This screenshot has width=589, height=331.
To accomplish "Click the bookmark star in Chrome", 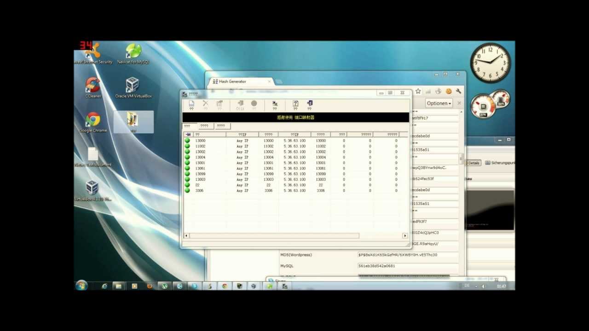I will [x=418, y=91].
